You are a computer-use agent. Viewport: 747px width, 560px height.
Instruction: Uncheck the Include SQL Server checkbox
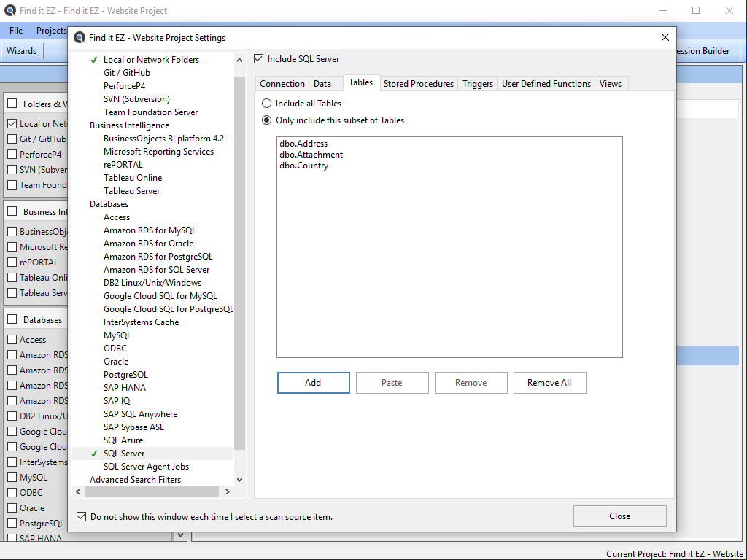click(259, 59)
